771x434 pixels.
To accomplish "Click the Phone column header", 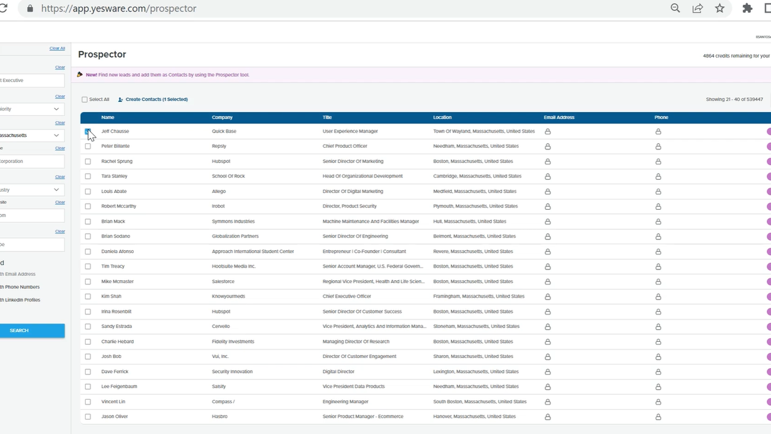I will pyautogui.click(x=661, y=118).
